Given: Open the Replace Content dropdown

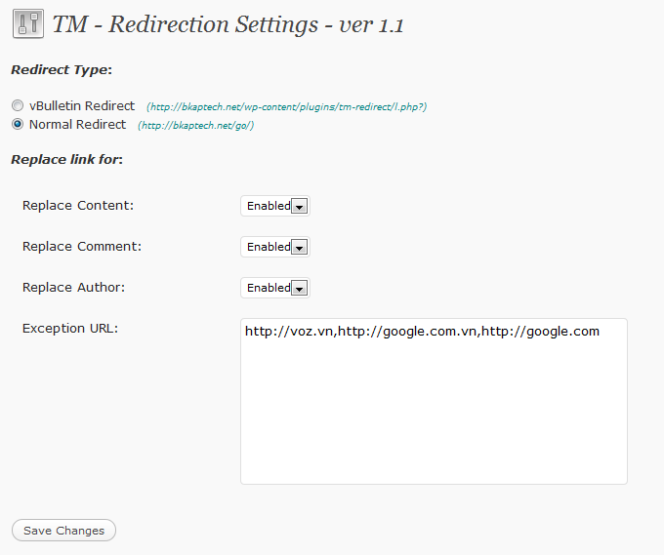Looking at the screenshot, I should tap(275, 206).
